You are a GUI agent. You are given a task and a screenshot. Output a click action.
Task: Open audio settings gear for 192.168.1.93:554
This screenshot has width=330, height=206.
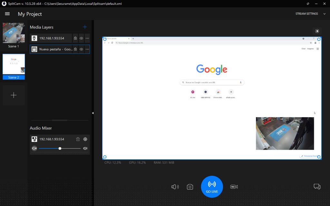coord(85,139)
